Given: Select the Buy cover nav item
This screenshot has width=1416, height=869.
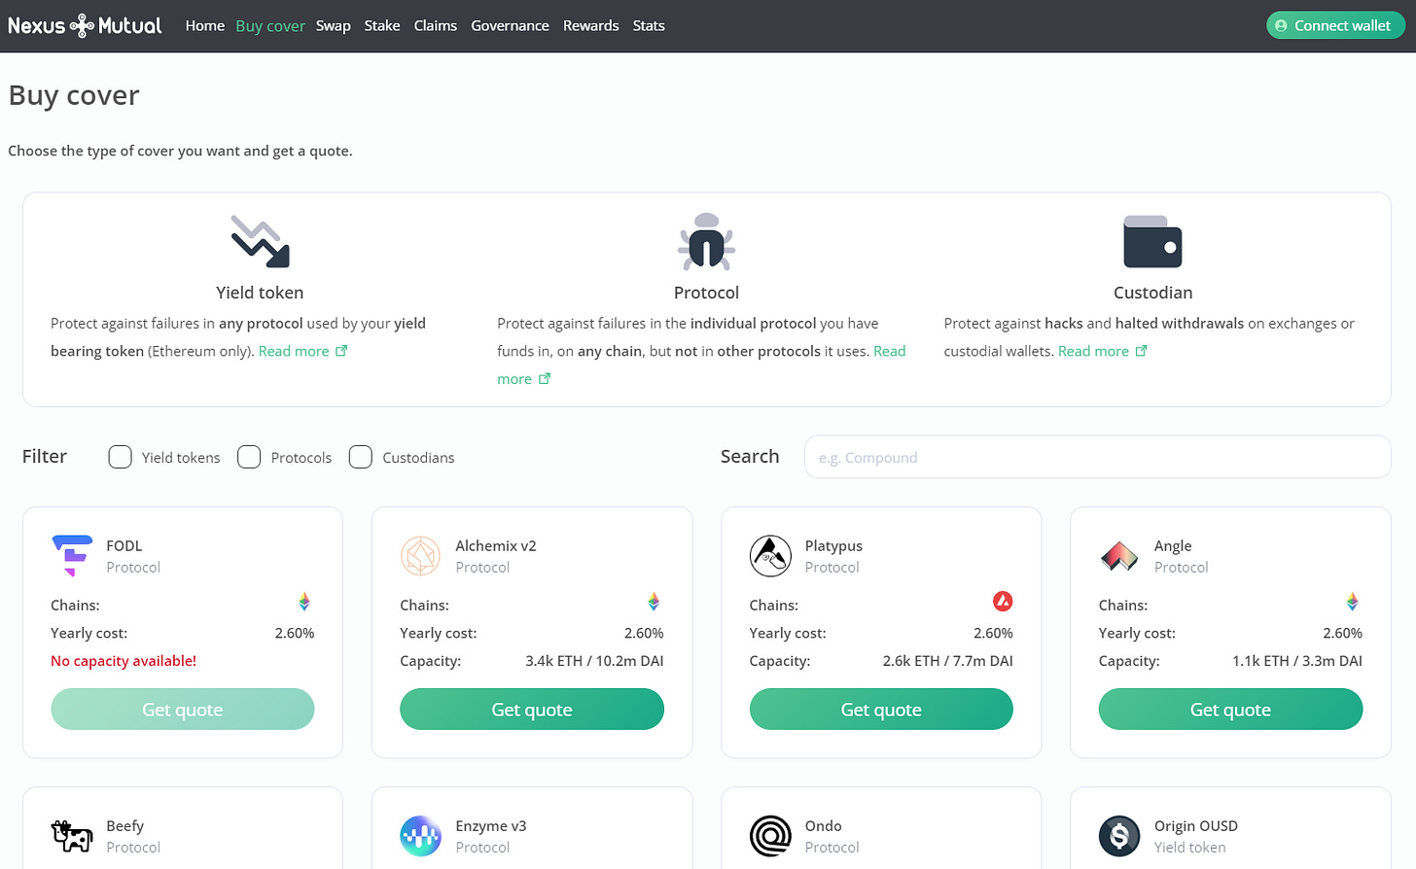Looking at the screenshot, I should pos(270,25).
